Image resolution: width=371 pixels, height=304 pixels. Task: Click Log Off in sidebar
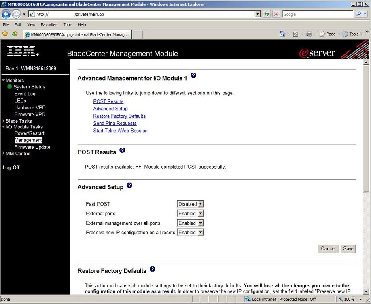(x=11, y=167)
